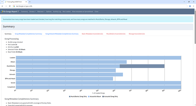Viewport: 196px width, 106px height.
Task: Click the BPM and Mood bar
Action: click(64, 79)
